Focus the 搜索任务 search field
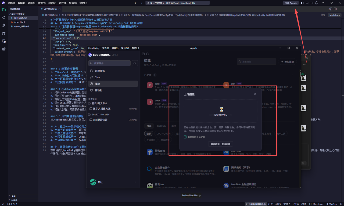The height and width of the screenshot is (206, 344). pos(109,63)
